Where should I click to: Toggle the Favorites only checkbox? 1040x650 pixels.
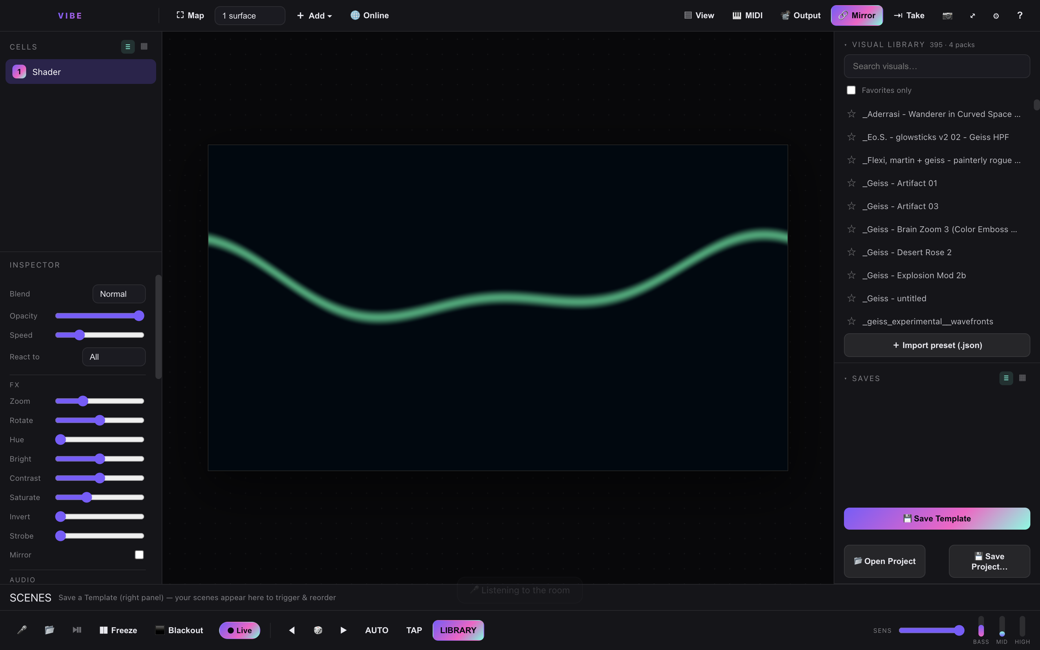[851, 90]
